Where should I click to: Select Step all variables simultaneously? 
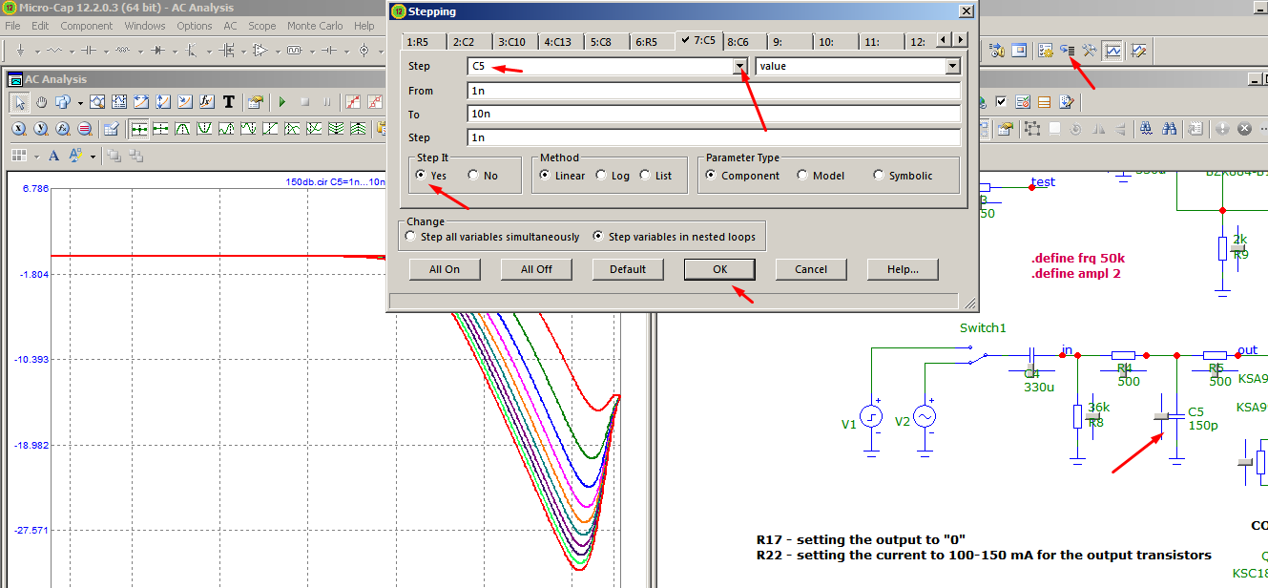click(411, 237)
